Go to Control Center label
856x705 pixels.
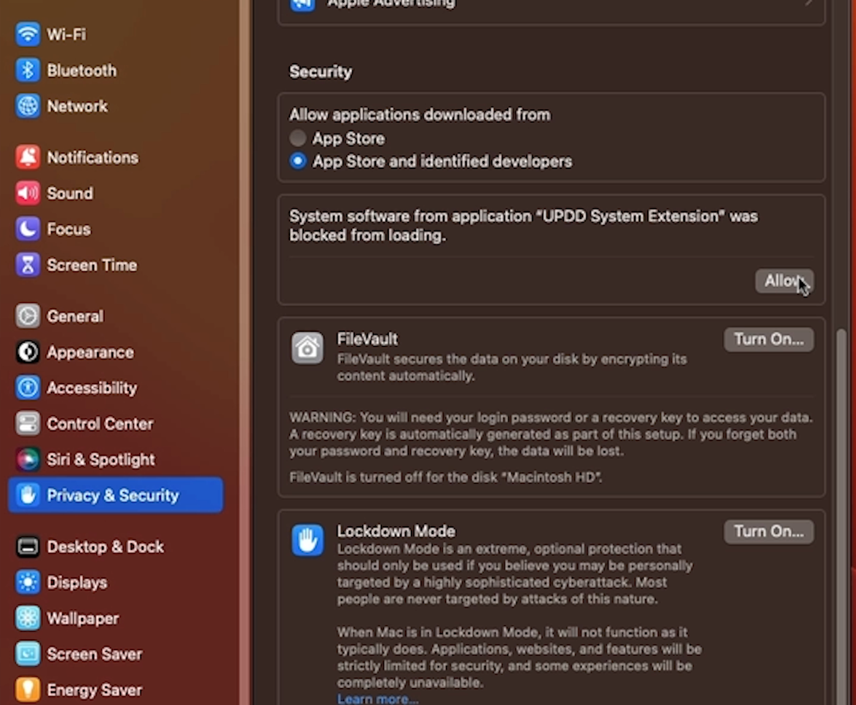[100, 424]
